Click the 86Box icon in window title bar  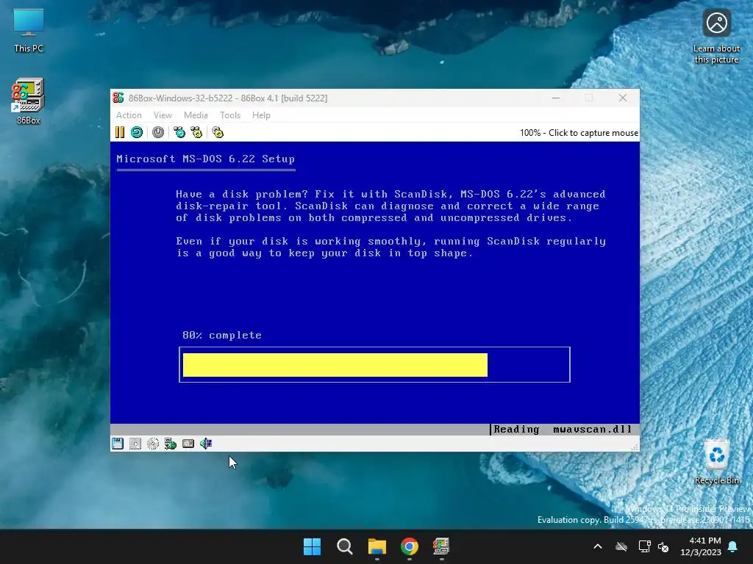click(x=118, y=98)
